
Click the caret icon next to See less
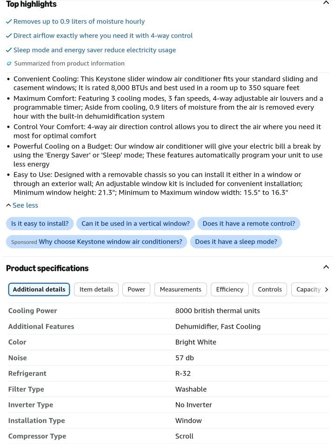coord(8,205)
